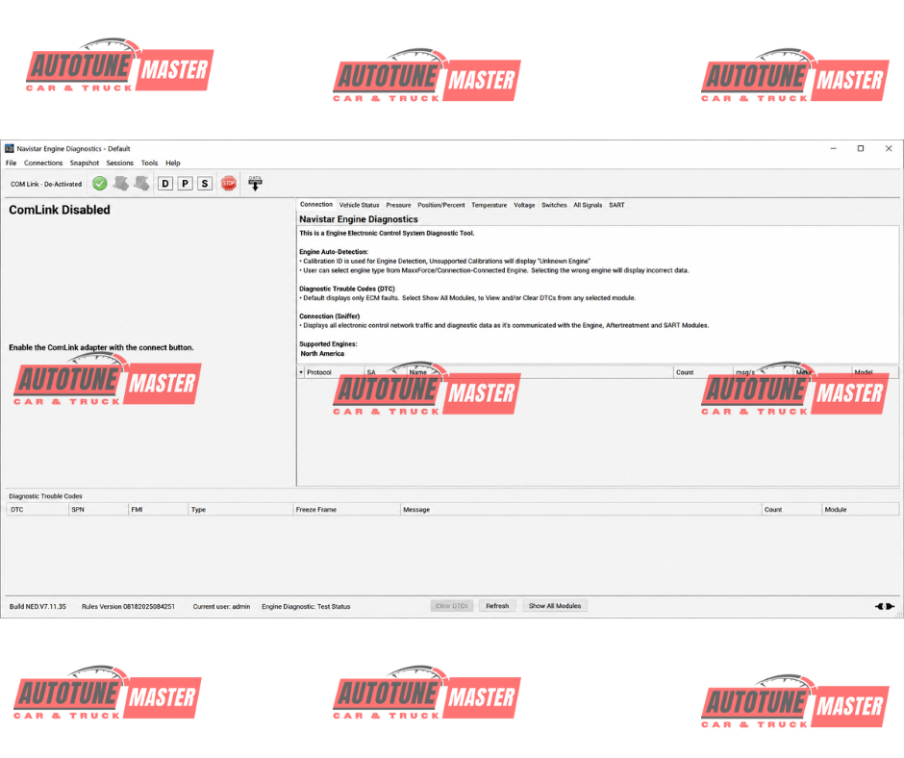Click the Show All Modules button

555,606
